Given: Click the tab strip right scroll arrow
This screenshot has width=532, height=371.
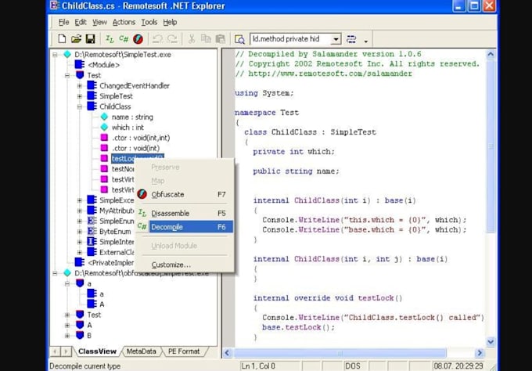Looking at the screenshot, I should coord(66,351).
